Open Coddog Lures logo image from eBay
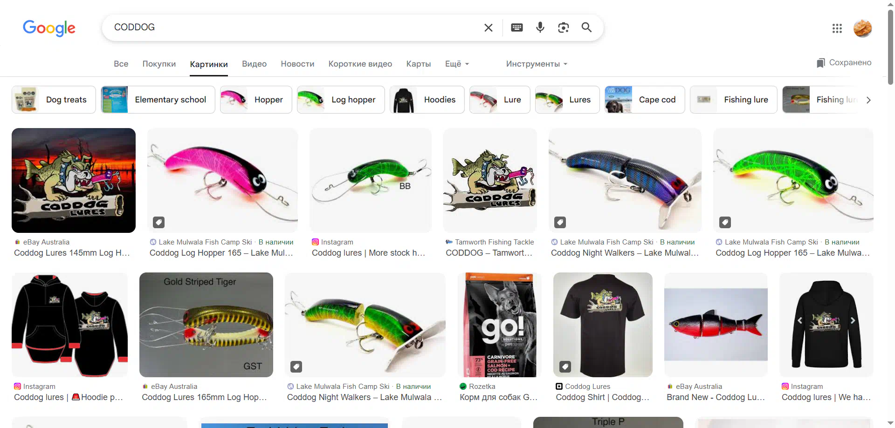 [74, 180]
